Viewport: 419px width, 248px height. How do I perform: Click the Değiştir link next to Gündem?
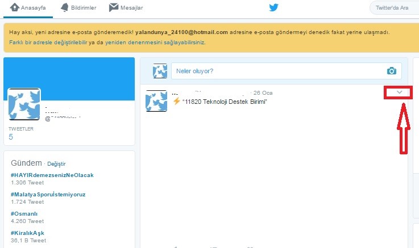pyautogui.click(x=56, y=163)
